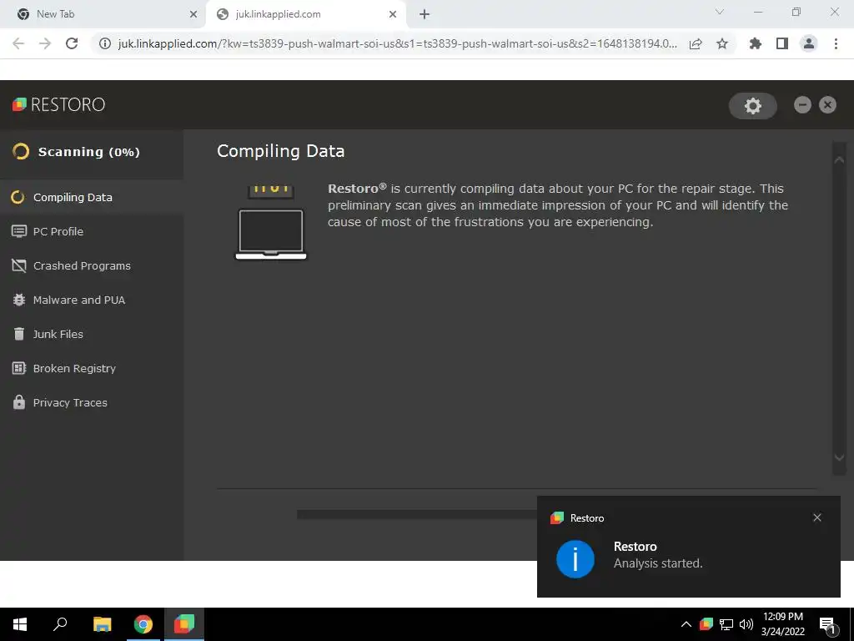Screen dimensions: 854x641
Task: Click the Junk Files trash icon
Action: [19, 334]
